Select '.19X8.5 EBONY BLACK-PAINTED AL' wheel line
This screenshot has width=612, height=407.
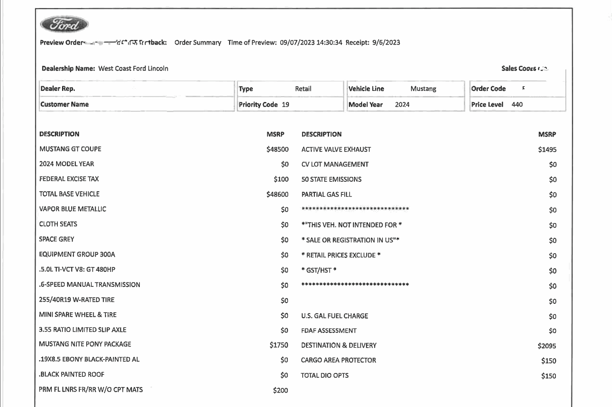[89, 359]
